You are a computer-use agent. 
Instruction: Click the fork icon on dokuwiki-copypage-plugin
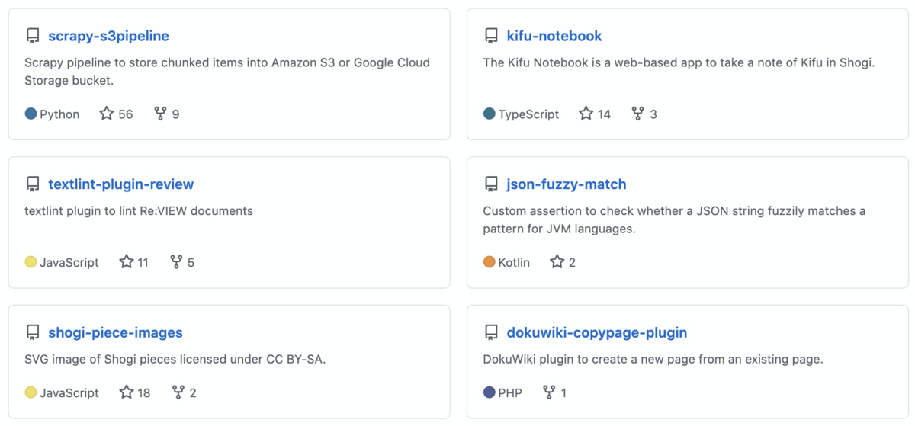coord(549,392)
